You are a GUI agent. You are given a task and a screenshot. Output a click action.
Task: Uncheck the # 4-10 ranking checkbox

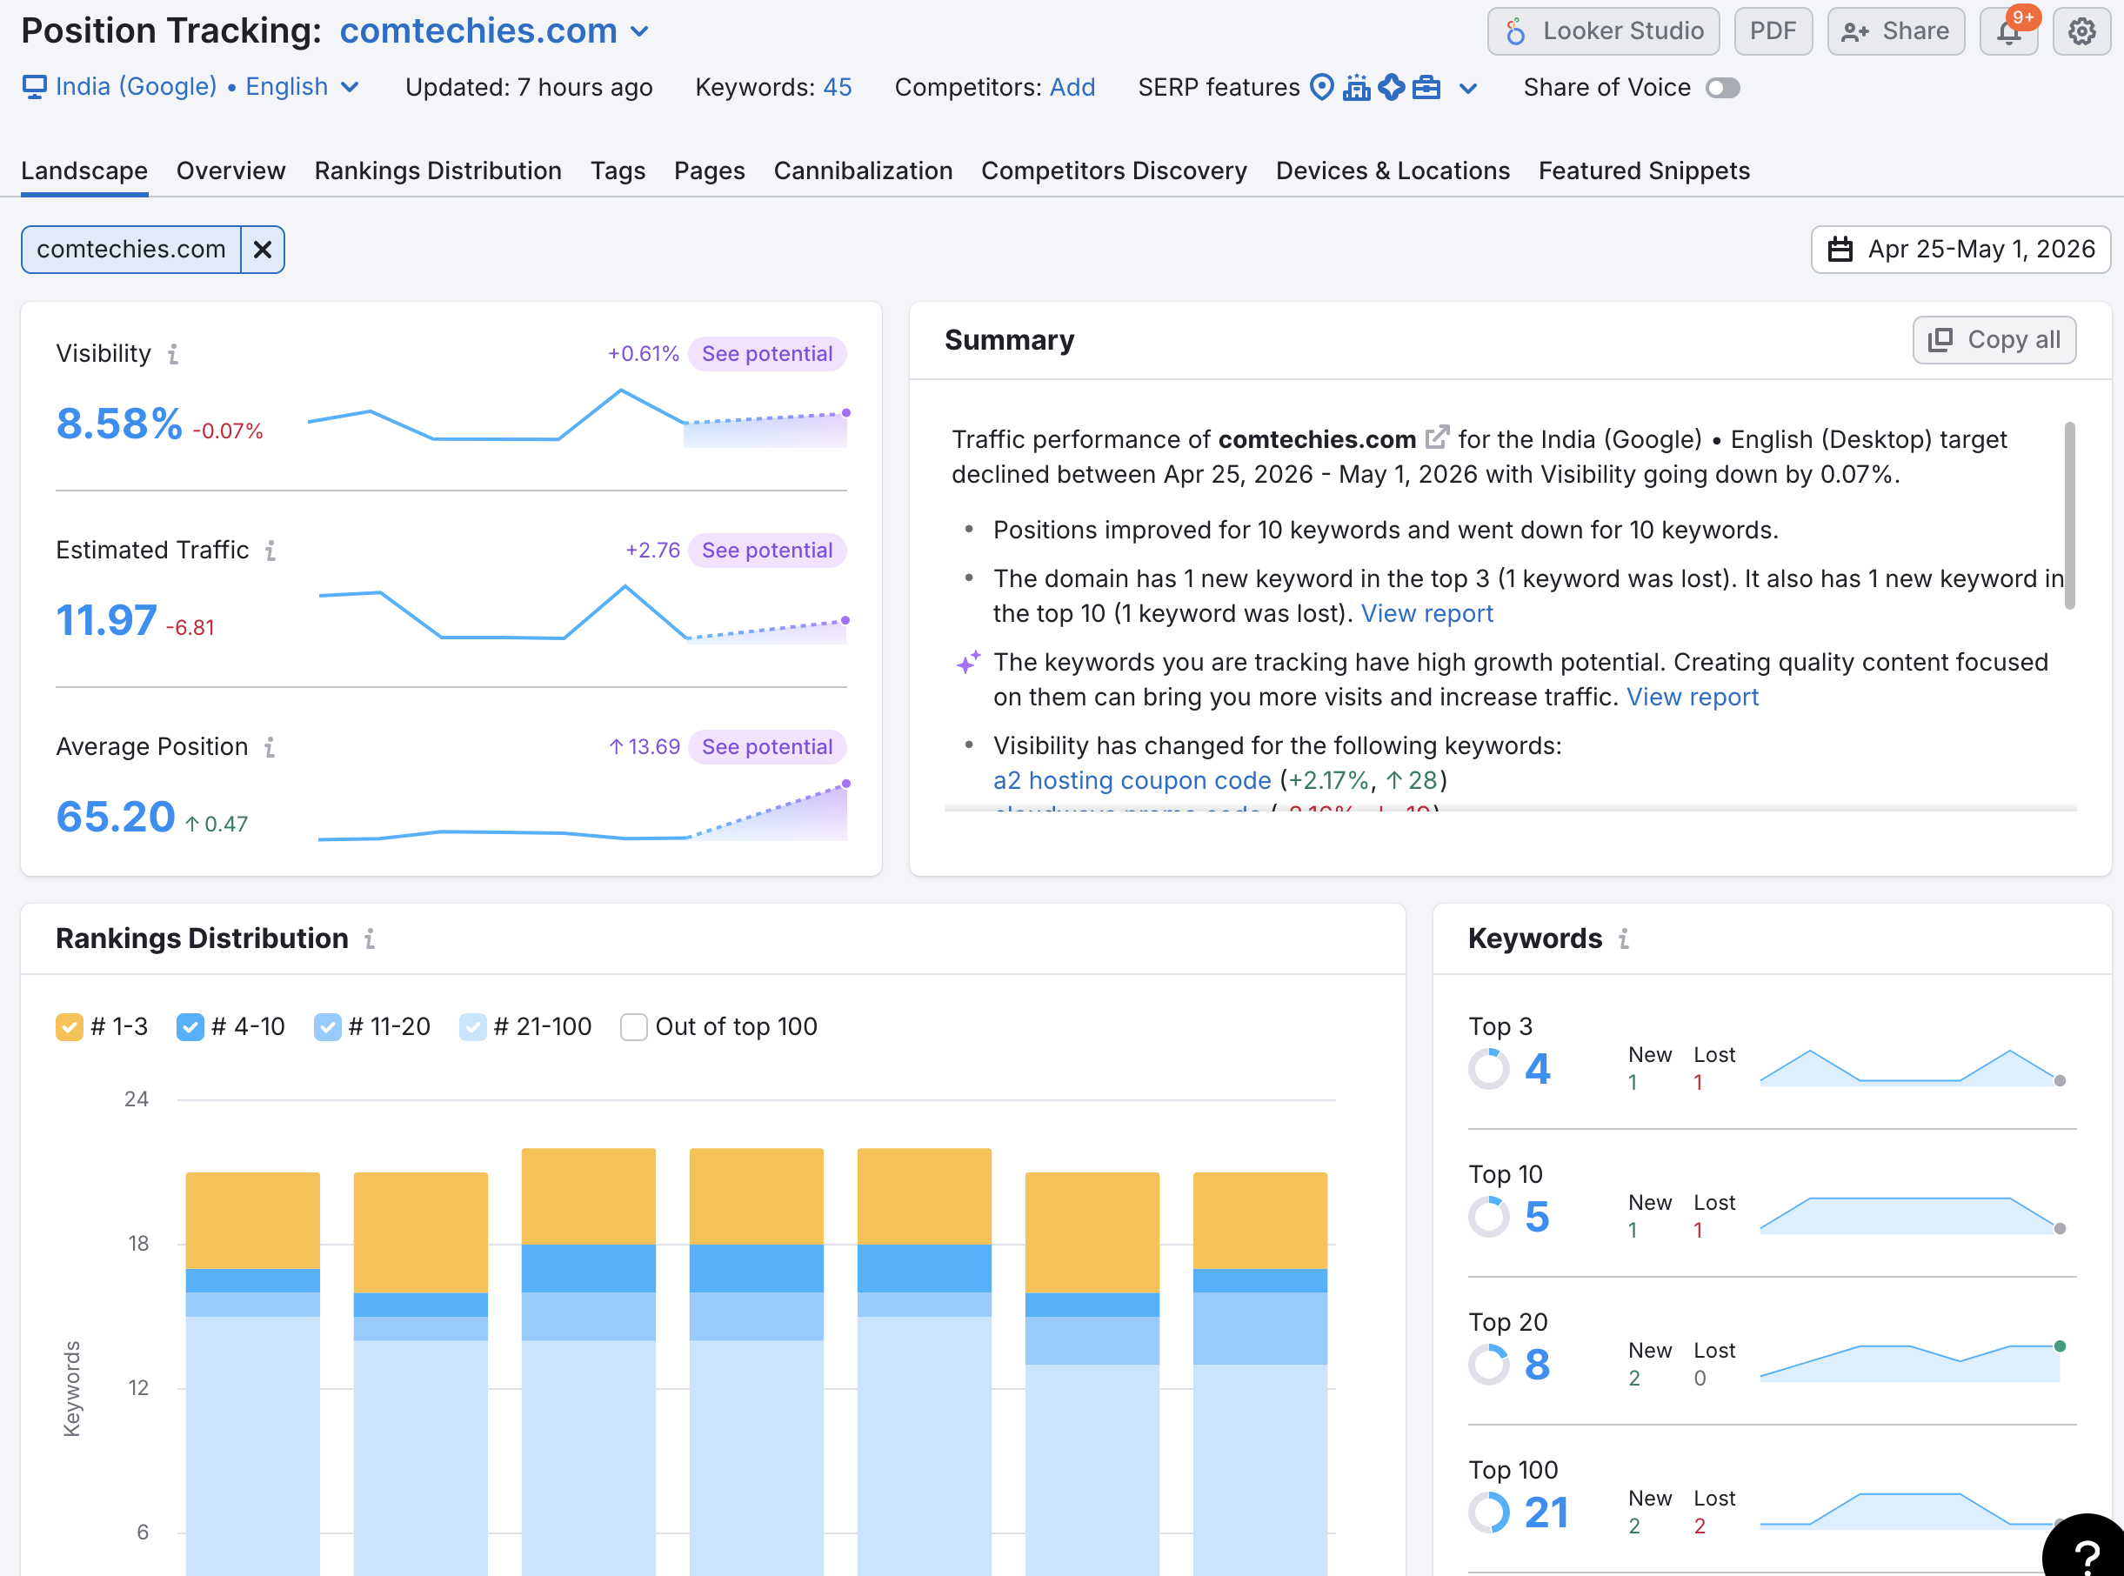(x=190, y=1027)
